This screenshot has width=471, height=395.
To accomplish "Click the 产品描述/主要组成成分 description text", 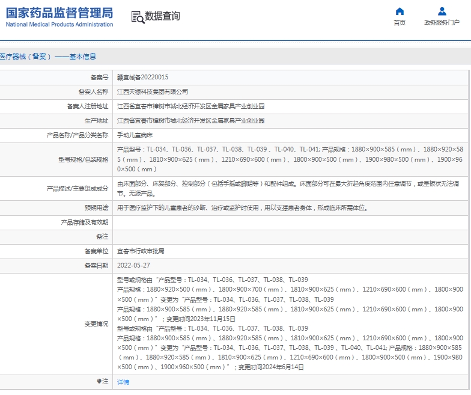I will (x=288, y=189).
